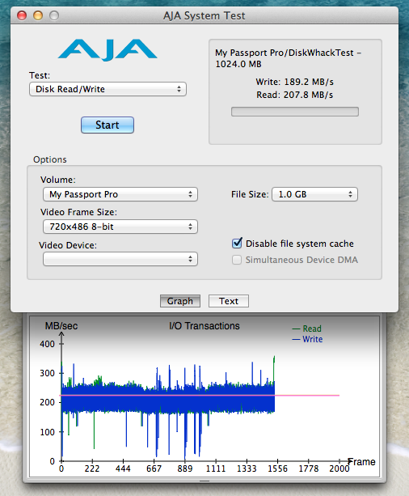
Task: Click the My Passport Pro/DiskWhackTest path text
Action: click(x=289, y=58)
